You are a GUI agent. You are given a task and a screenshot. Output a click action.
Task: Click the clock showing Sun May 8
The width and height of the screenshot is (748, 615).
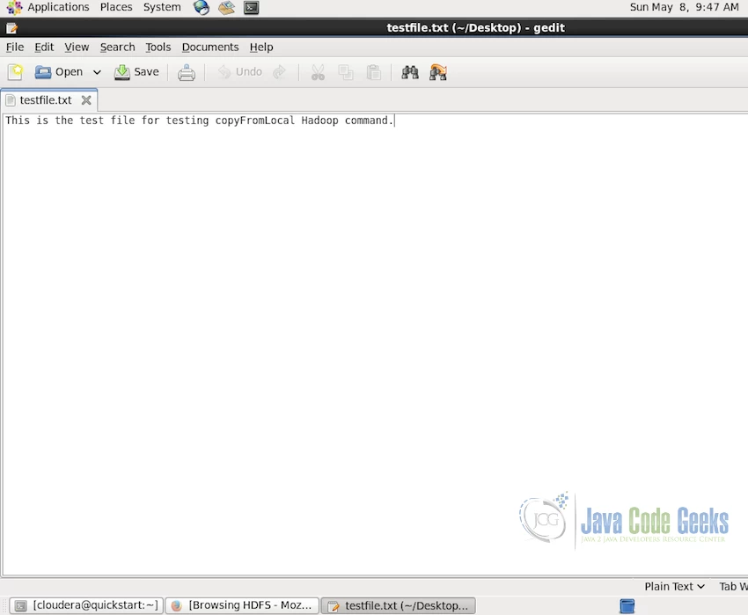point(684,8)
